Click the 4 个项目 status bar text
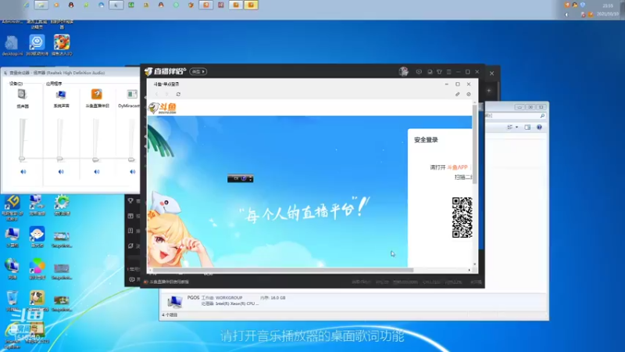Viewport: 625px width, 352px height. (170, 315)
